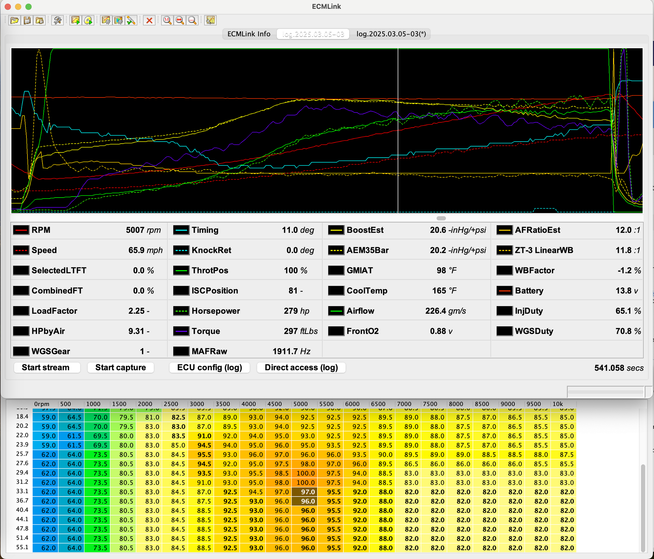Click the white cursor line in graph
Image resolution: width=654 pixels, height=559 pixels.
pos(398,131)
